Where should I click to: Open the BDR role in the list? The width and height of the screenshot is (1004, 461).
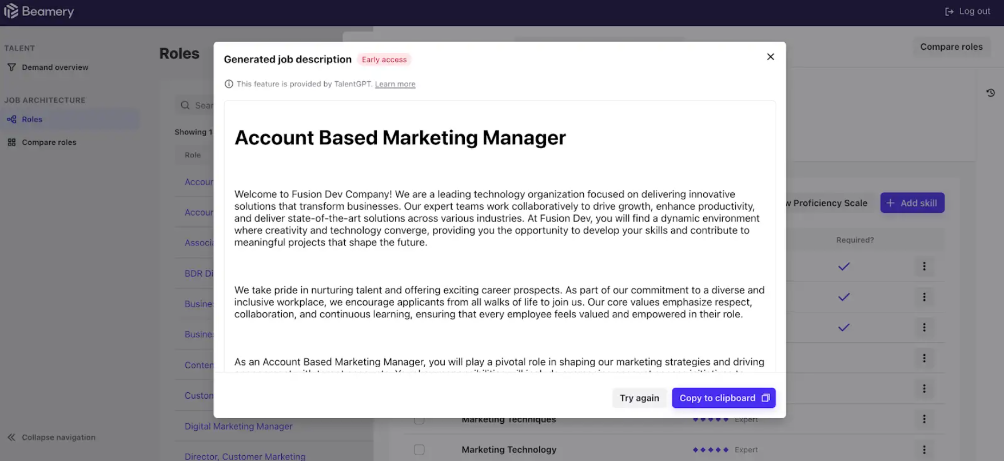tap(199, 273)
